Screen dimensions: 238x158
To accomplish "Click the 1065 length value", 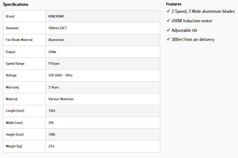I will click(52, 111).
